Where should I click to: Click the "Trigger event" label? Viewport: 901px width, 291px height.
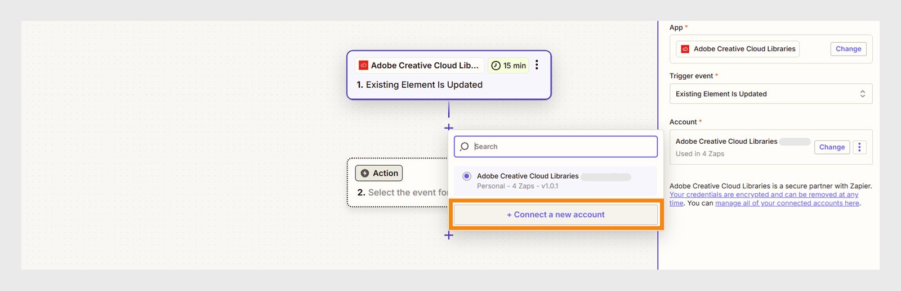coord(692,76)
